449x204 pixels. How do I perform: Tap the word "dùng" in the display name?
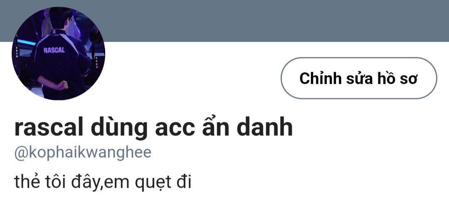click(119, 128)
